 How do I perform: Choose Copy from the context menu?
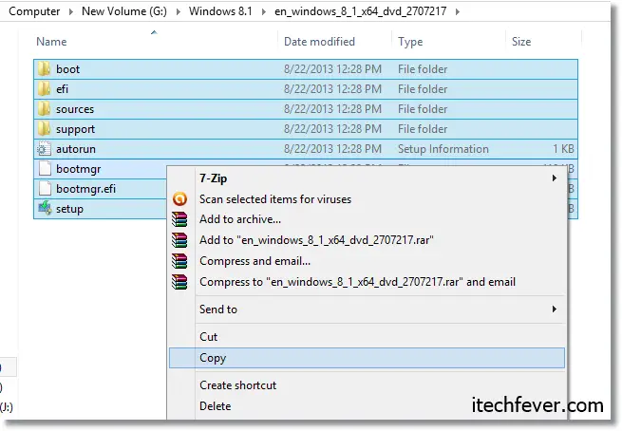click(213, 358)
